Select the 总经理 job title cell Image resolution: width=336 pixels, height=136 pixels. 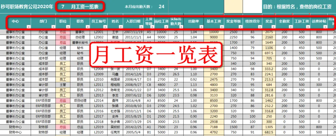tap(80, 37)
